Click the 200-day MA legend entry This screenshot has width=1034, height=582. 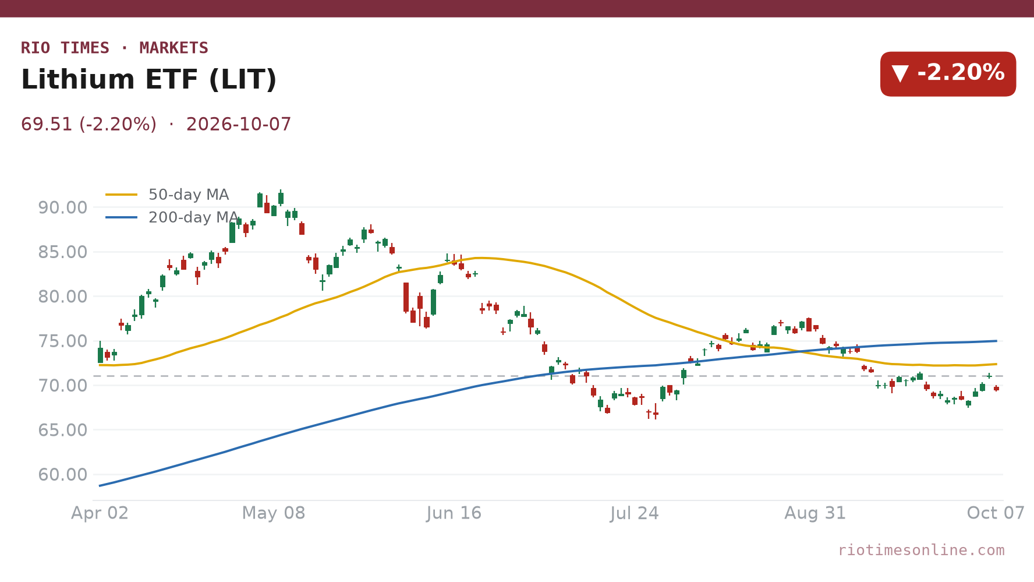coord(172,217)
